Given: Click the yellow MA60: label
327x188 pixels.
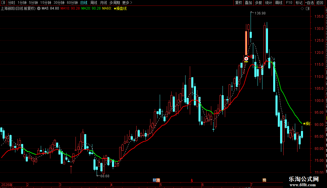Looking at the screenshot, I should tap(107, 9).
